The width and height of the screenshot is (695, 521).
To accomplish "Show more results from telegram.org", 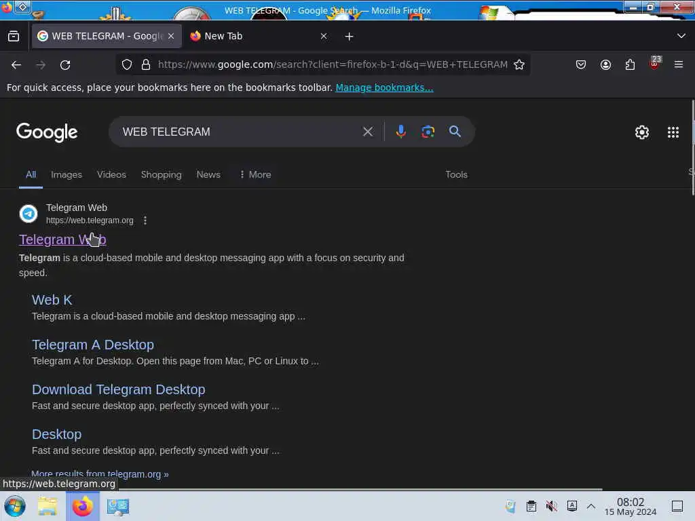I will [100, 474].
